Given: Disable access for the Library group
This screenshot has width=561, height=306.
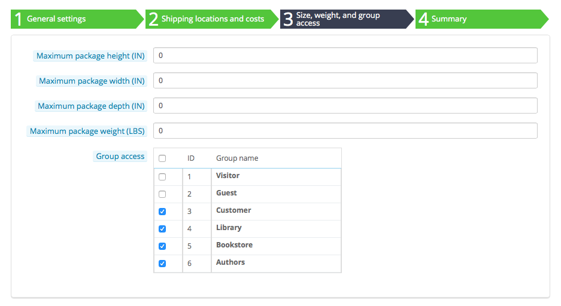Looking at the screenshot, I should [162, 229].
